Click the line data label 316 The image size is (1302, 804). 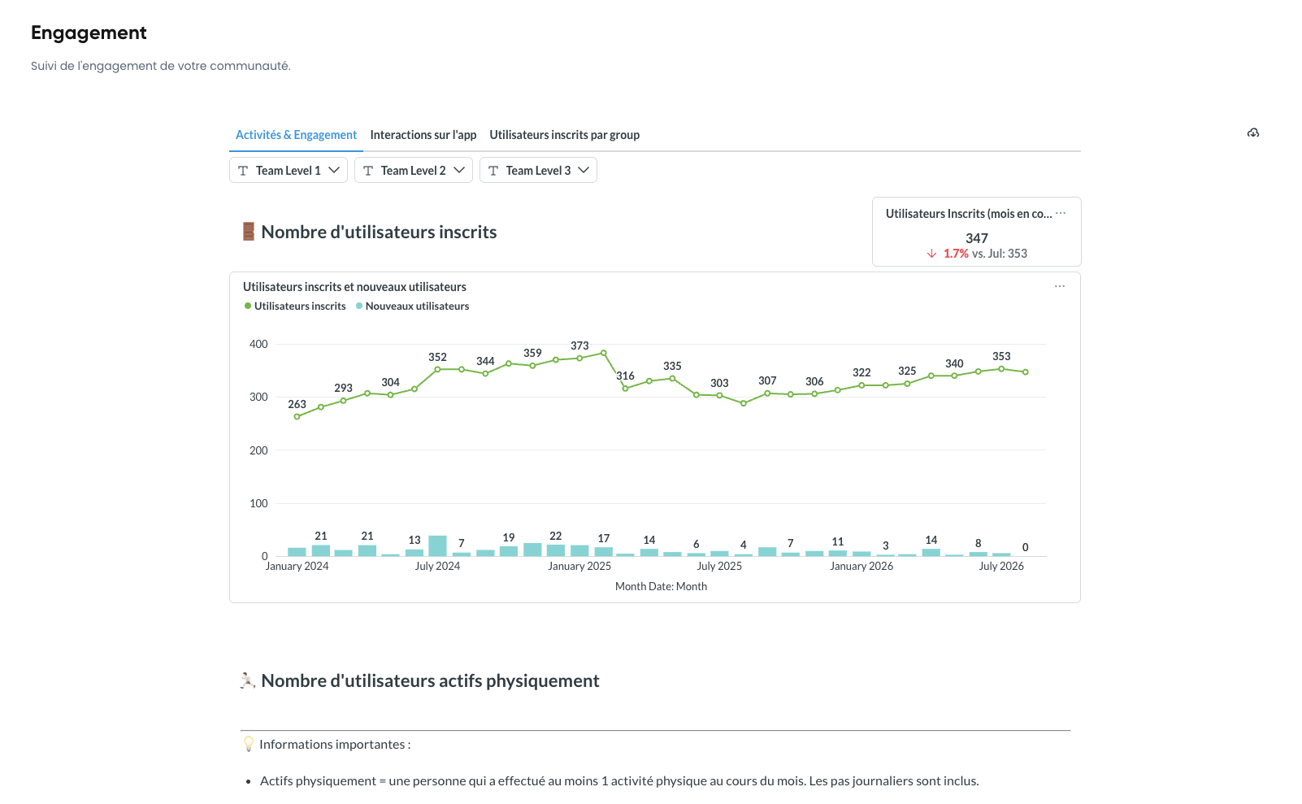point(626,376)
